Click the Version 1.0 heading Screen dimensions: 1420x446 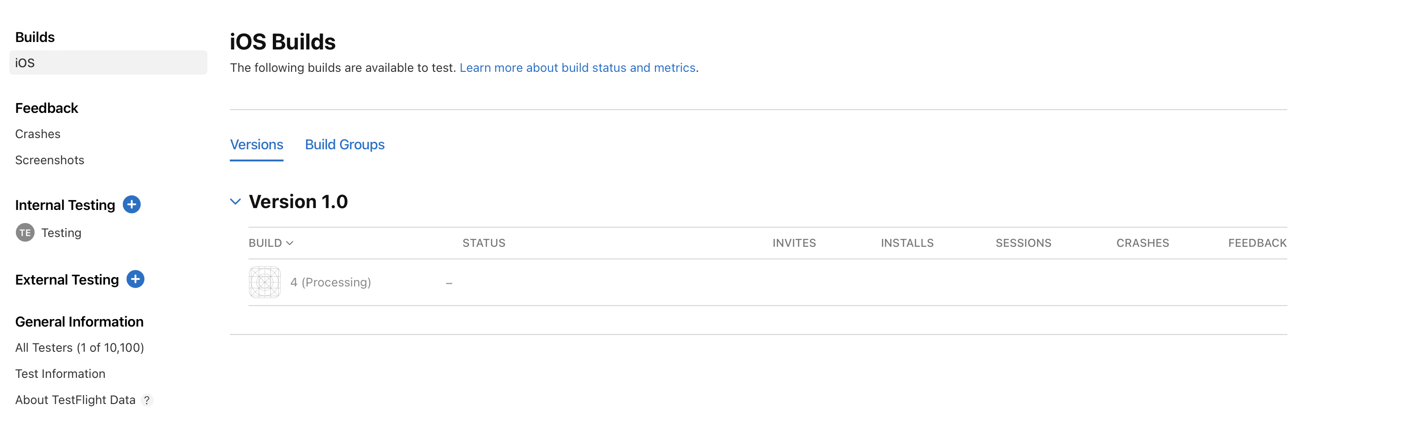coord(298,202)
